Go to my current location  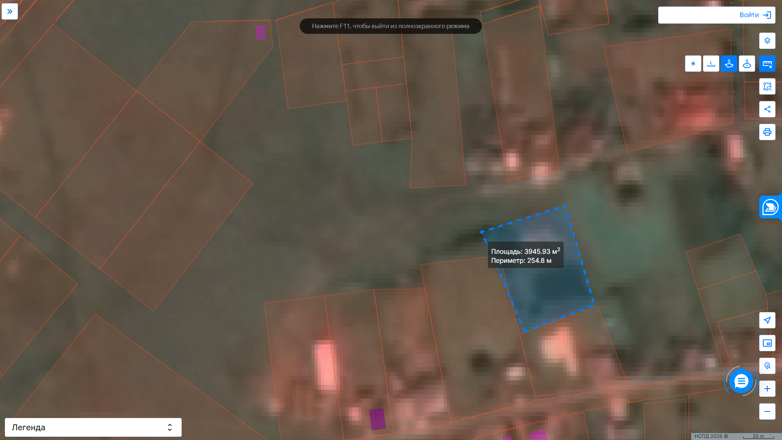pos(767,320)
